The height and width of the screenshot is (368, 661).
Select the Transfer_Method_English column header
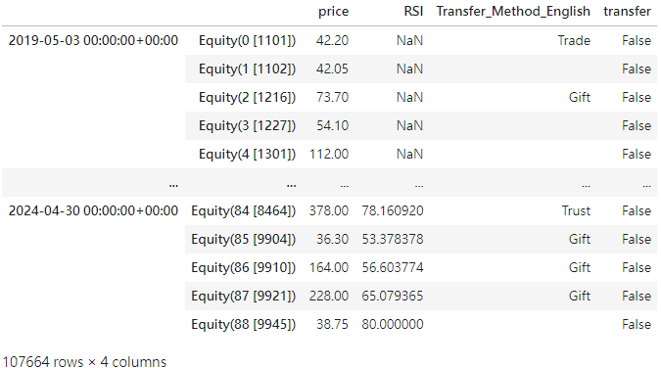pos(513,12)
